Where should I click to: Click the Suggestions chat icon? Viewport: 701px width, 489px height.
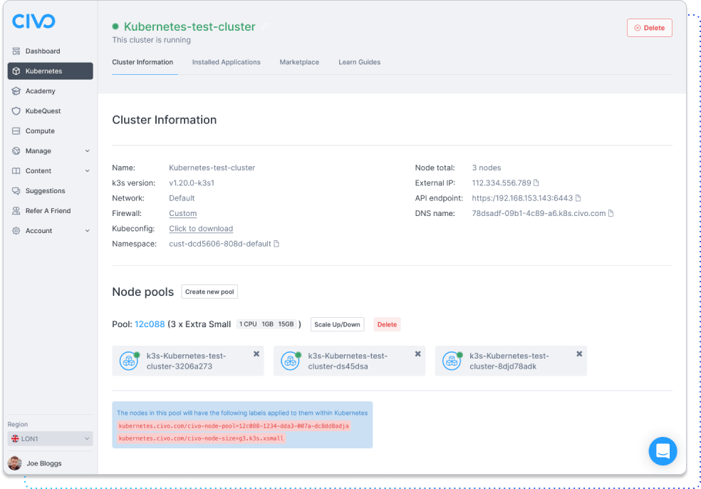tap(16, 190)
